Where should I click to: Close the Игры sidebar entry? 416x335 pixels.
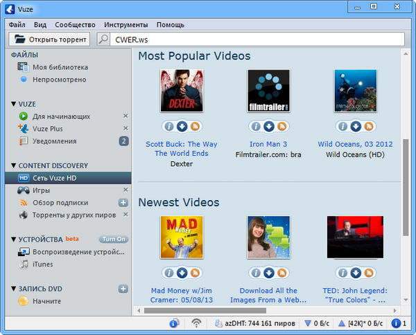point(125,190)
